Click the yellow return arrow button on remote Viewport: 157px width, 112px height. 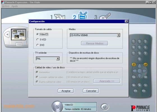click(146, 65)
